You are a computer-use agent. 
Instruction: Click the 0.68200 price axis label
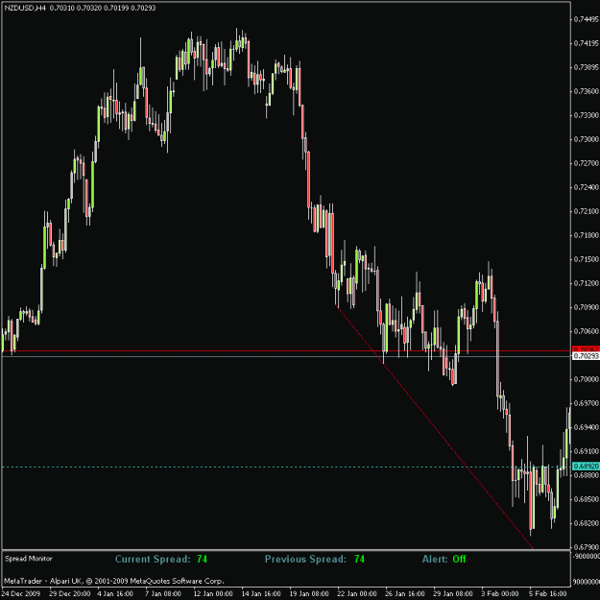pos(586,523)
